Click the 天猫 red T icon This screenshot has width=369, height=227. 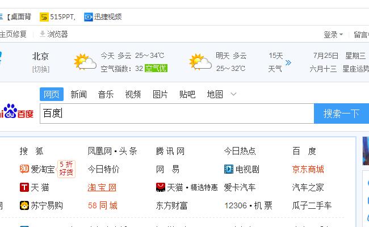[x=24, y=187]
